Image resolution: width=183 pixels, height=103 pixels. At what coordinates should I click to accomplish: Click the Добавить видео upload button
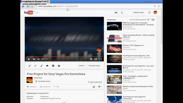click(x=138, y=13)
